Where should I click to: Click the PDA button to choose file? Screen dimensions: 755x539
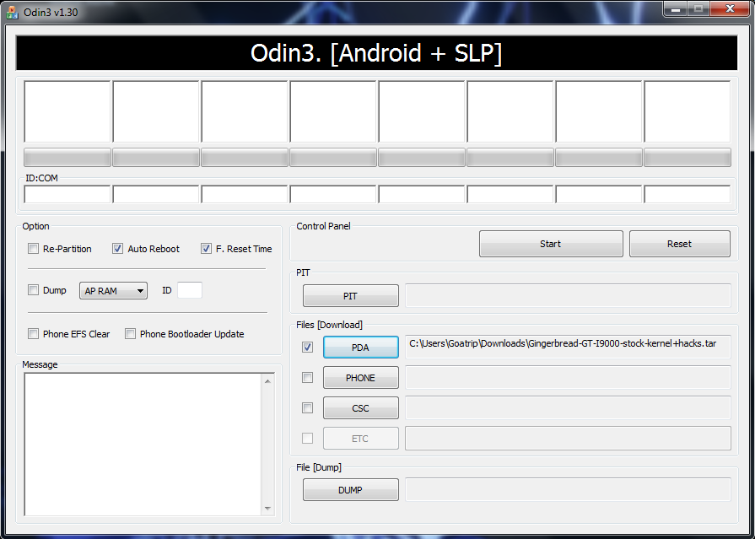(361, 348)
